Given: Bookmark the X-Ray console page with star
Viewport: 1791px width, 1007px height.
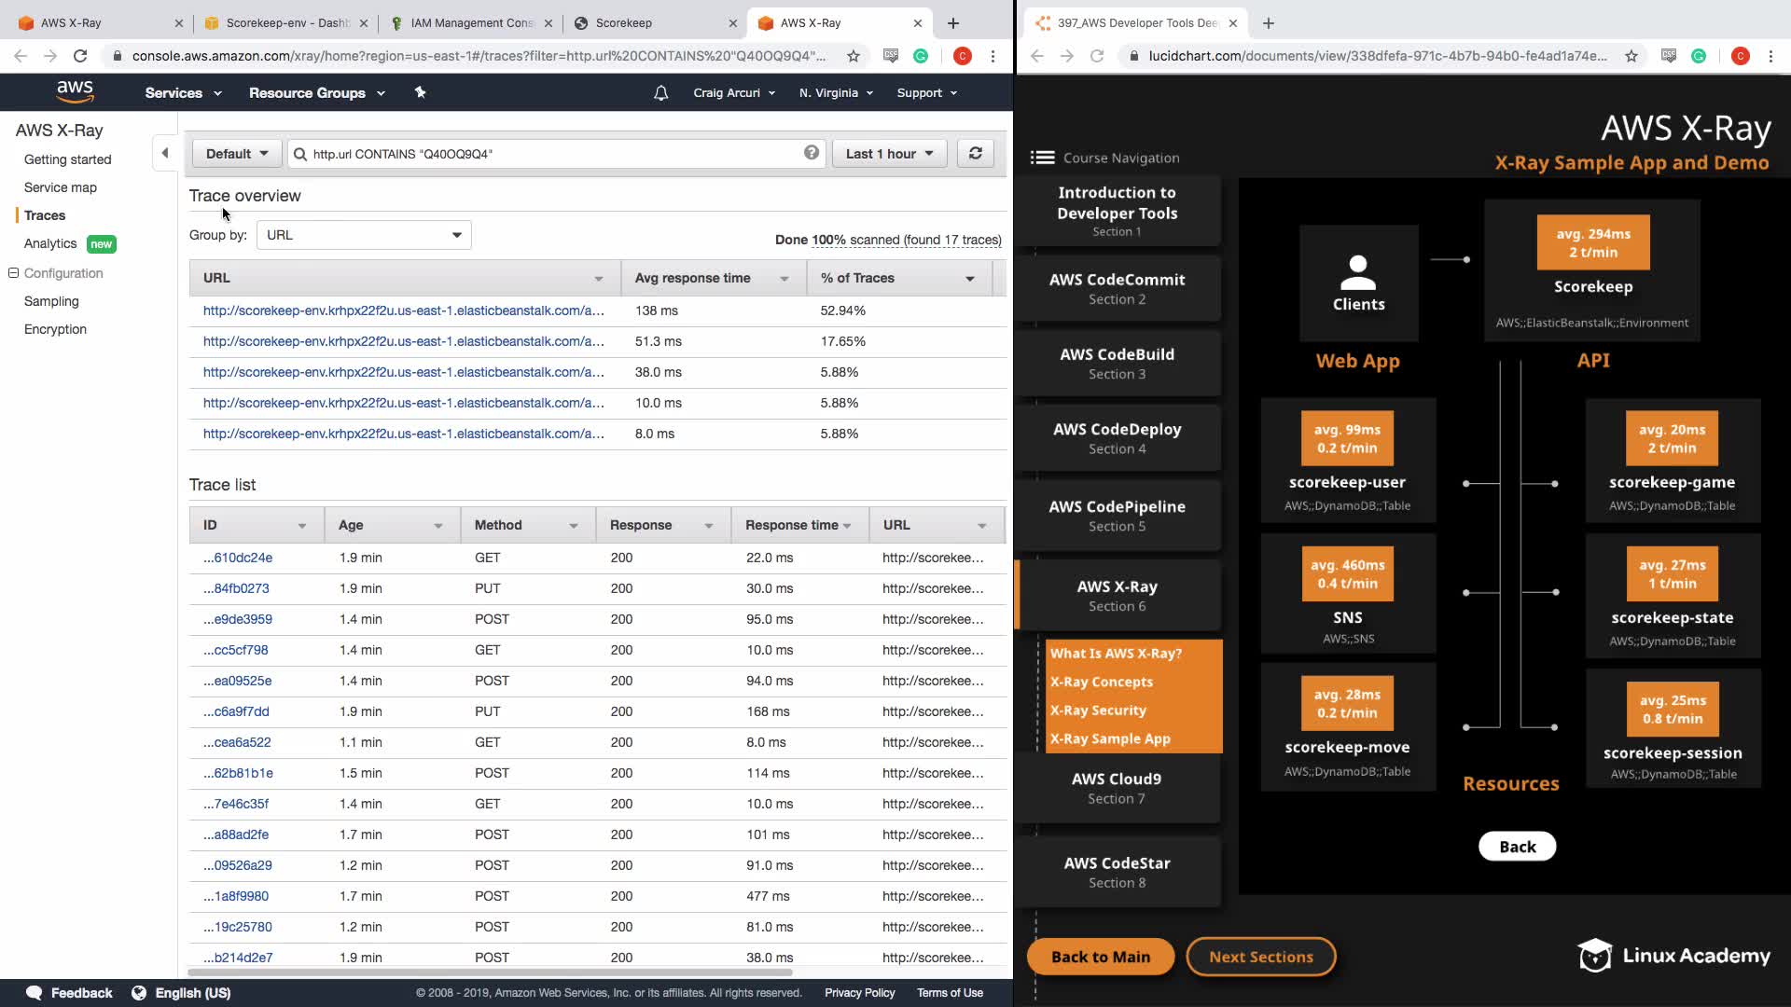Looking at the screenshot, I should point(853,56).
